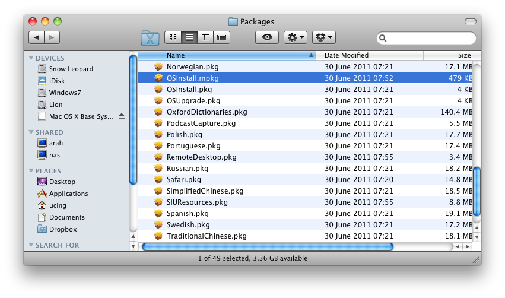The width and height of the screenshot is (505, 298).
Task: Click the OSInstall.pkg package icon
Action: click(158, 89)
